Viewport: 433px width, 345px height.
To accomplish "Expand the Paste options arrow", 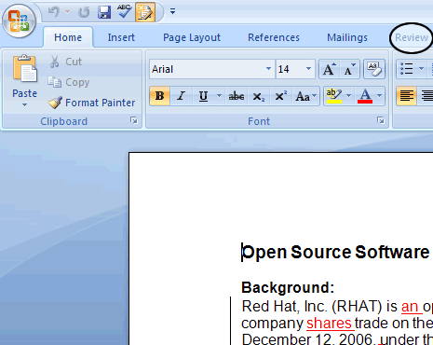I will (x=24, y=105).
